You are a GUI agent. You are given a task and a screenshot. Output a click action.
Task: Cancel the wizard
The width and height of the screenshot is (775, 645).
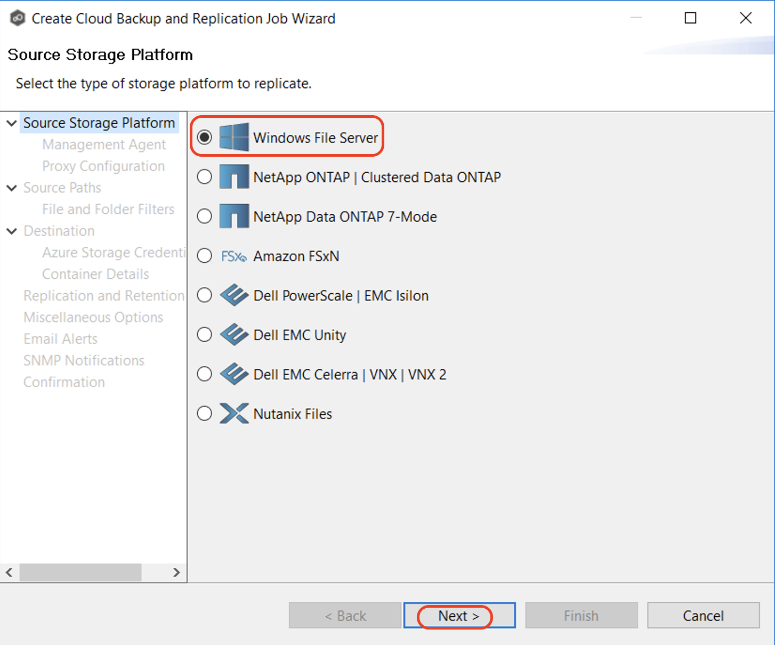point(704,616)
